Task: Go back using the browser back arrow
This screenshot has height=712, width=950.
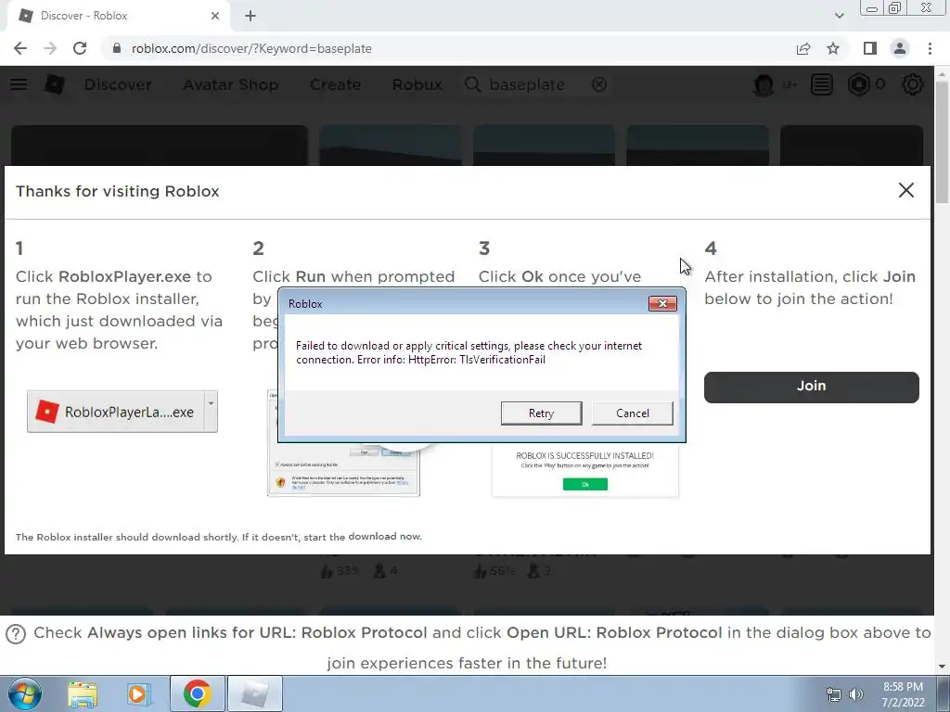Action: pos(20,48)
